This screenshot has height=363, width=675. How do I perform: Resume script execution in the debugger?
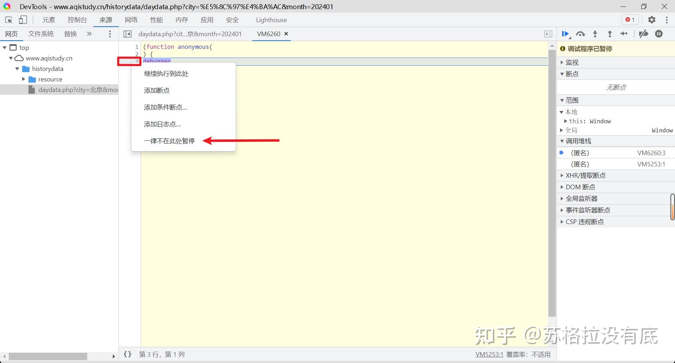point(565,34)
